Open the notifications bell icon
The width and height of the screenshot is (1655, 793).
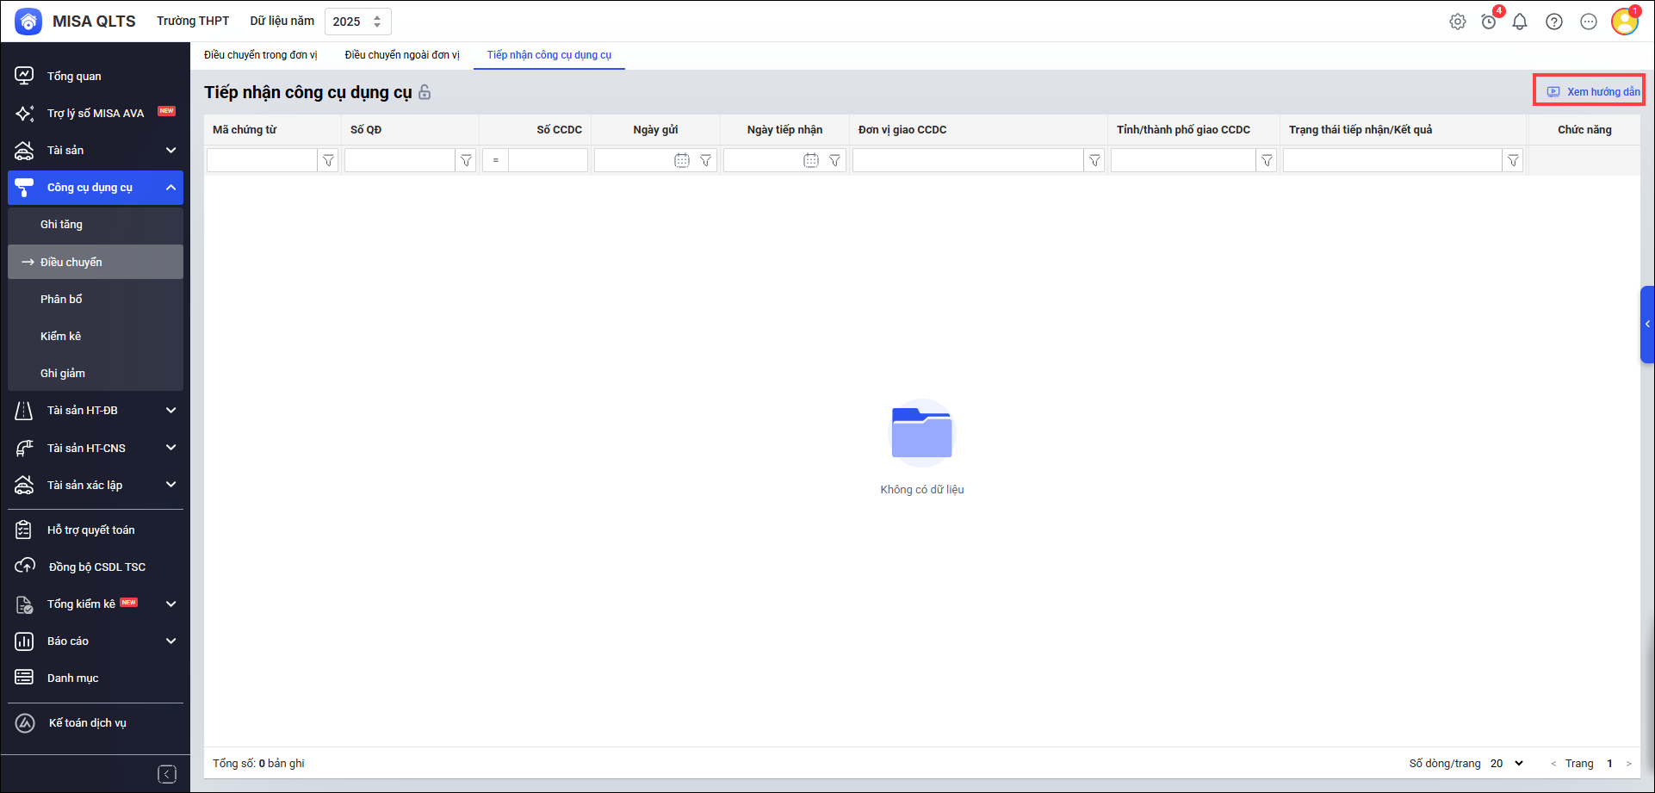pyautogui.click(x=1520, y=22)
